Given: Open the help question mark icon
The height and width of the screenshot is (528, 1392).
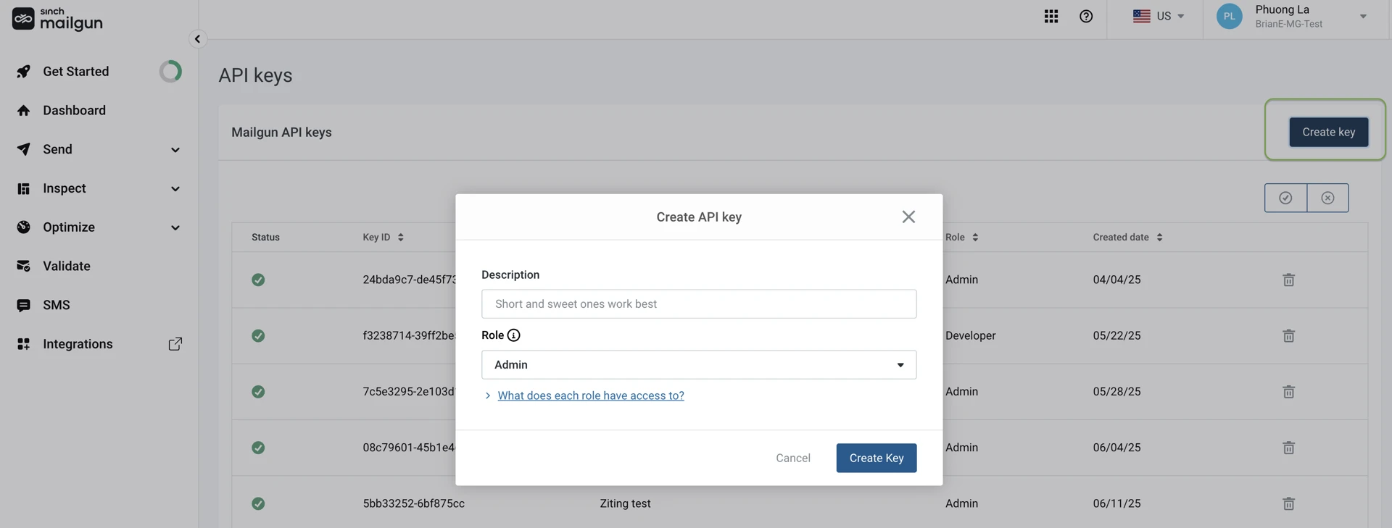Looking at the screenshot, I should click(1086, 16).
